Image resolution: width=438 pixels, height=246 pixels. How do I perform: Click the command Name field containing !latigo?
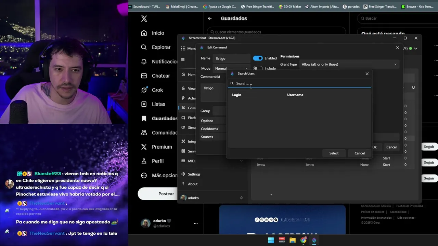pyautogui.click(x=231, y=58)
